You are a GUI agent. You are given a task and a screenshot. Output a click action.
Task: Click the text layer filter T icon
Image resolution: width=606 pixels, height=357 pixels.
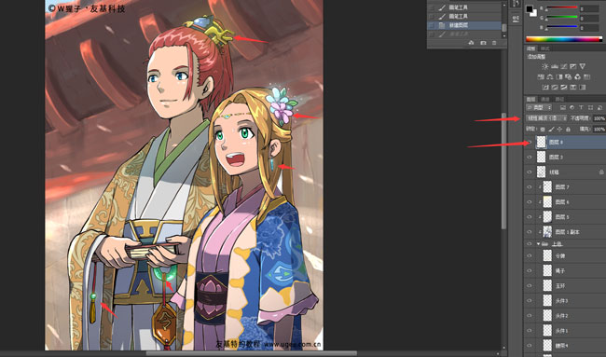(581, 107)
